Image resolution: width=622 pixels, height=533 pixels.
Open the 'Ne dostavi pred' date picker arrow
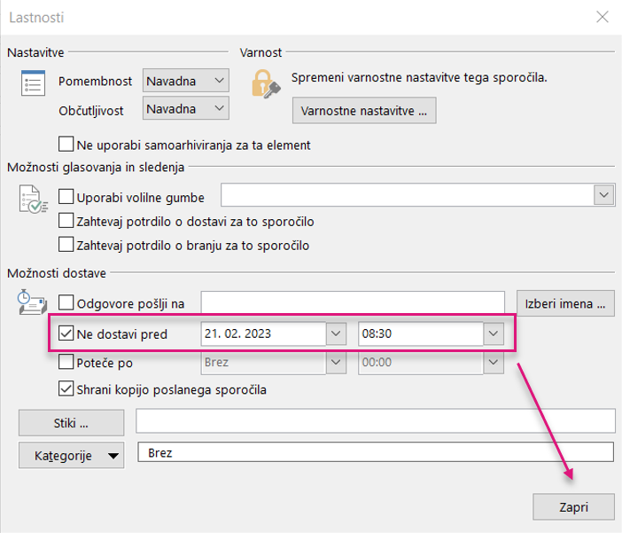click(336, 333)
